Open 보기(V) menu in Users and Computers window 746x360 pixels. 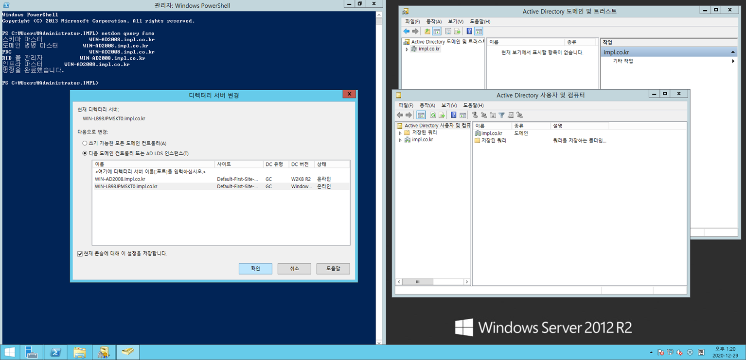point(449,105)
